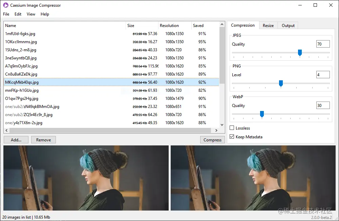339x221 pixels.
Task: Click the file list scroll up arrow
Action: (222, 24)
